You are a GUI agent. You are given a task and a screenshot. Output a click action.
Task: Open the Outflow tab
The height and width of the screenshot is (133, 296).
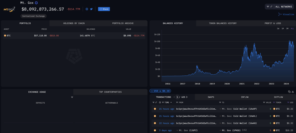click(x=278, y=97)
